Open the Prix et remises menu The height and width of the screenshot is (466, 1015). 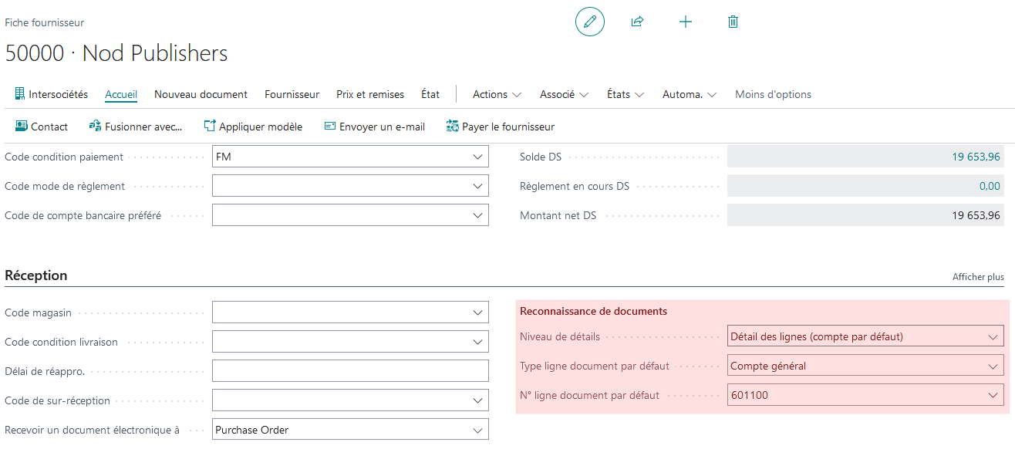[x=370, y=94]
